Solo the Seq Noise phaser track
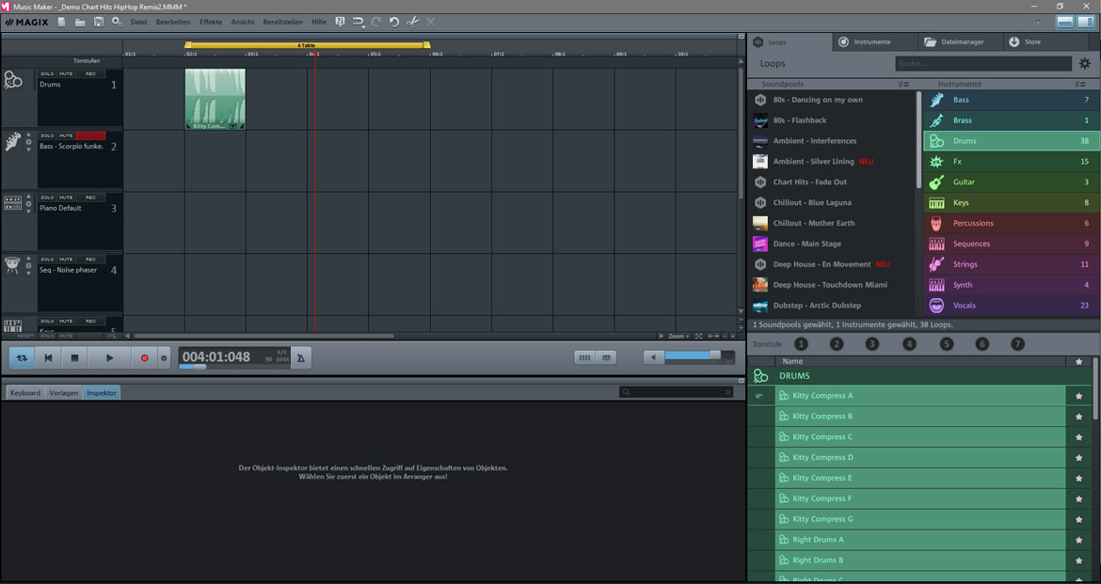This screenshot has height=584, width=1101. pyautogui.click(x=47, y=259)
